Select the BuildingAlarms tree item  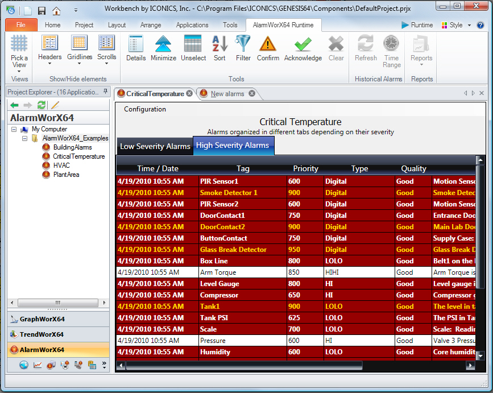coord(72,147)
